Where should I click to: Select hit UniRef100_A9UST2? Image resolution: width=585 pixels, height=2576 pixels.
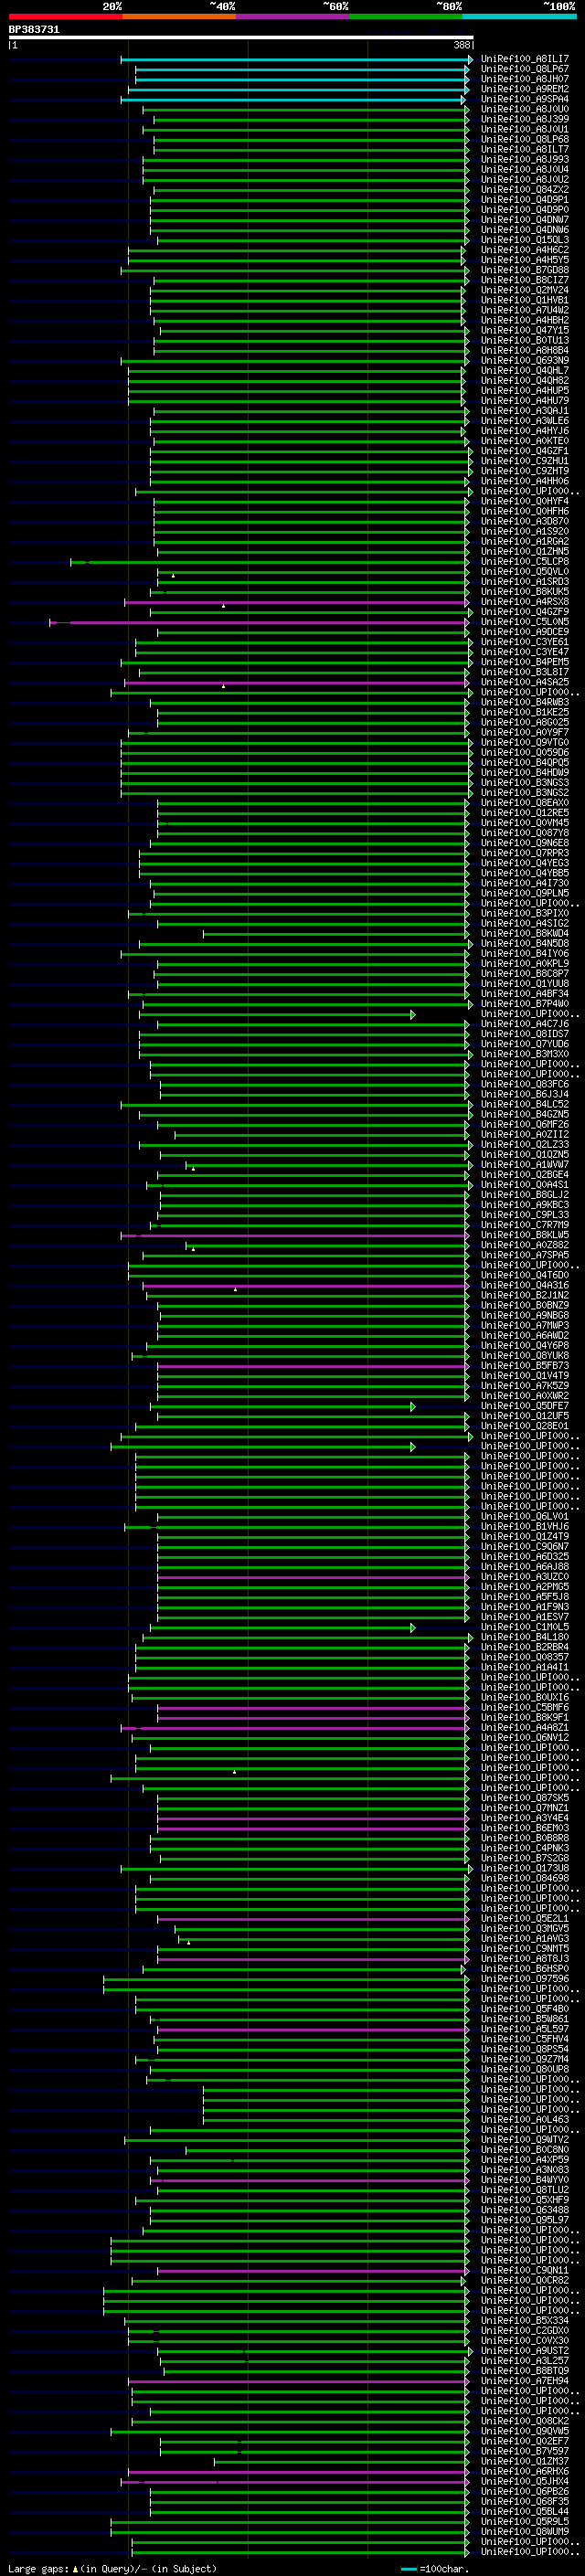525,2351
